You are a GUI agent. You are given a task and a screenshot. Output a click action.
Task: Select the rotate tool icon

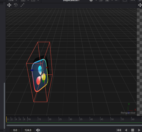point(16,5)
